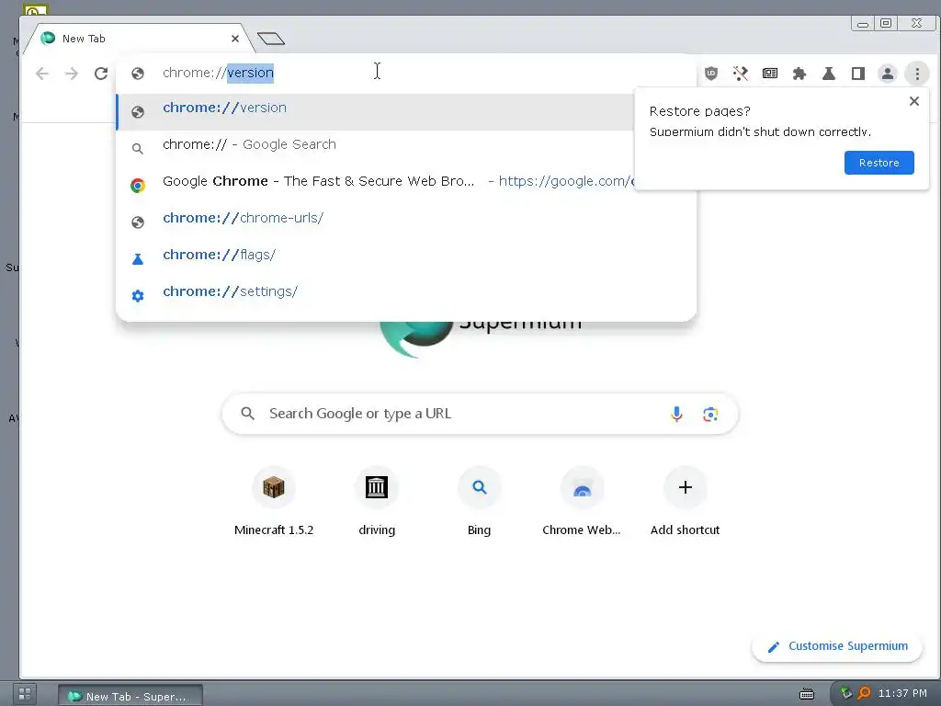The height and width of the screenshot is (706, 941).
Task: Open the profile avatar menu
Action: pyautogui.click(x=887, y=74)
